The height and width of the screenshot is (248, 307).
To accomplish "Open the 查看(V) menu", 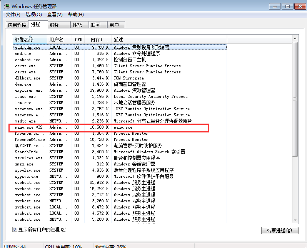I will pyautogui.click(x=55, y=15).
